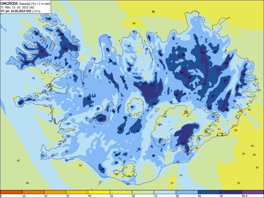Click the map value '58' near the southeast coast
264x198 pixels.
(196, 148)
